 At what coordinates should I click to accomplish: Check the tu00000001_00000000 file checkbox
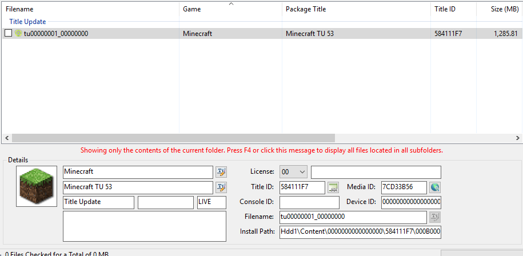click(x=8, y=34)
